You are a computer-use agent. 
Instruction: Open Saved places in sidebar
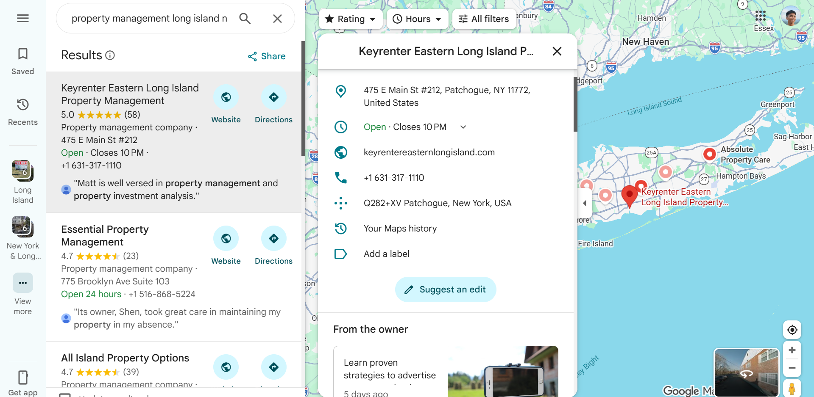coord(23,62)
